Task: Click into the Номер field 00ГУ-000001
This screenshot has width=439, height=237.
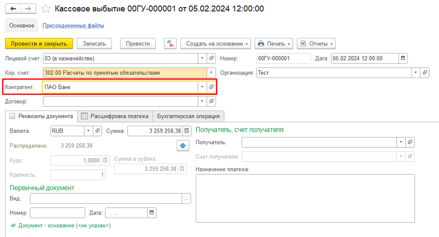Action: (x=284, y=58)
